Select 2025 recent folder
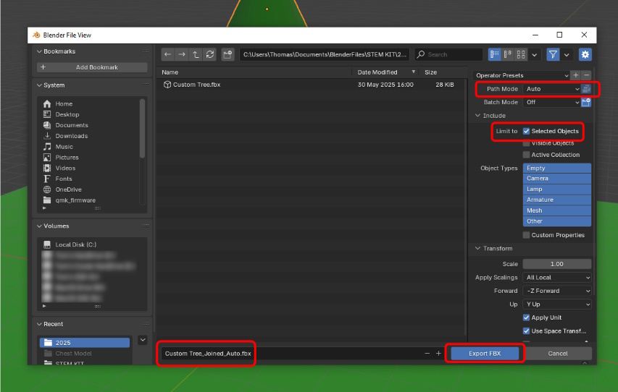This screenshot has height=392, width=618. coord(84,343)
